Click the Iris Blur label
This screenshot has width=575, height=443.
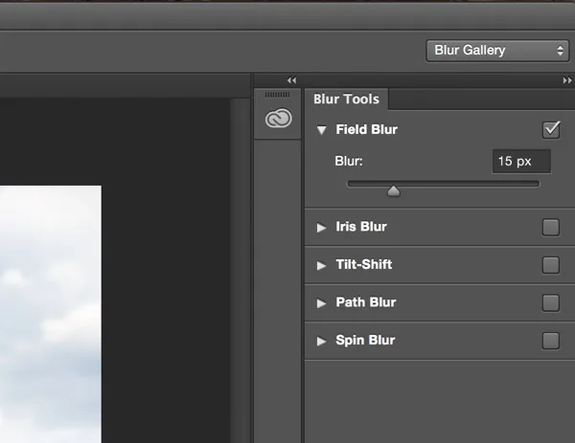[x=361, y=227]
